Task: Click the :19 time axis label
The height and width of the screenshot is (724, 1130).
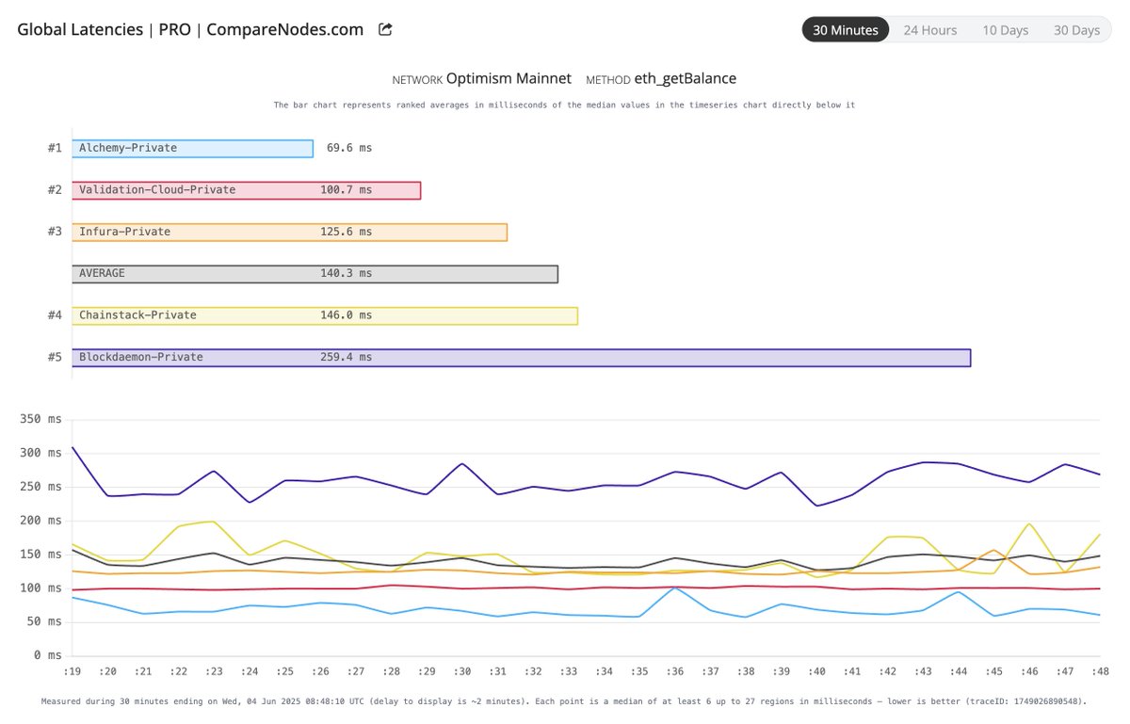Action: [72, 672]
